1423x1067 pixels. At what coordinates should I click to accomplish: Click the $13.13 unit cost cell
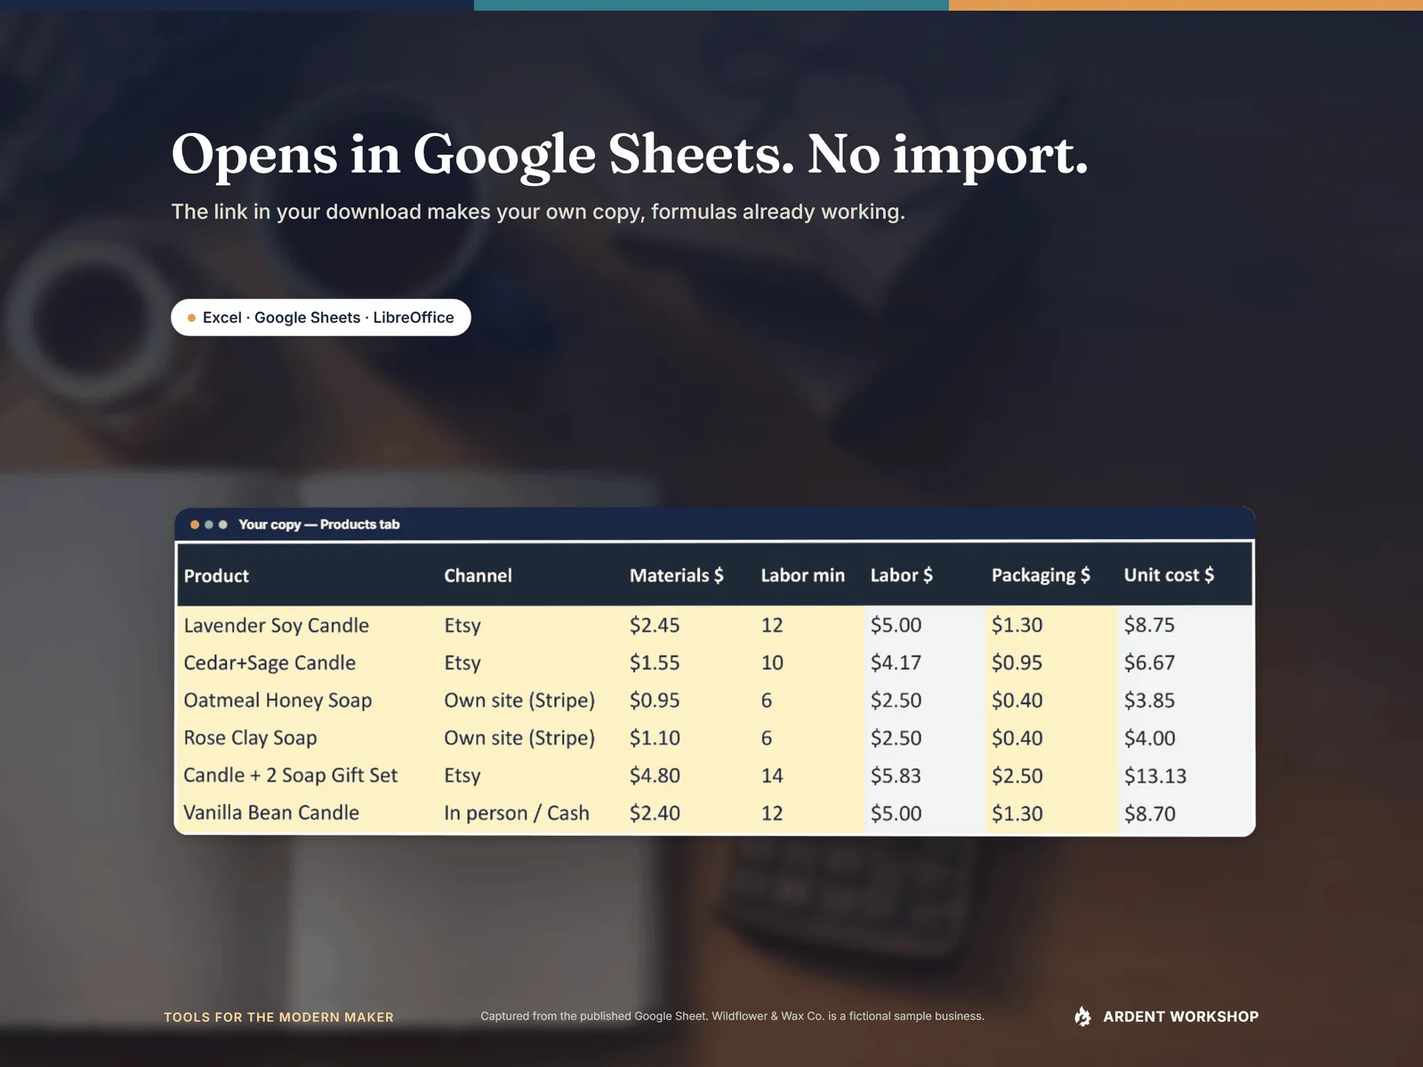(x=1155, y=775)
